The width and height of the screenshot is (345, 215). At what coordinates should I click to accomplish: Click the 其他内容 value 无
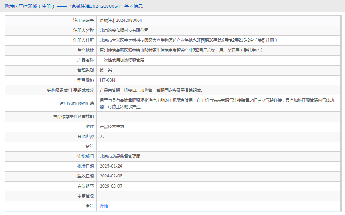102,136
